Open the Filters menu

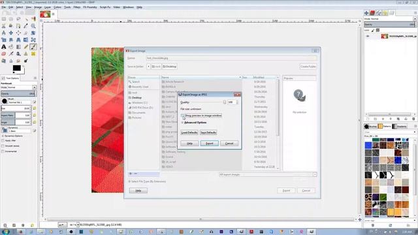[77, 7]
